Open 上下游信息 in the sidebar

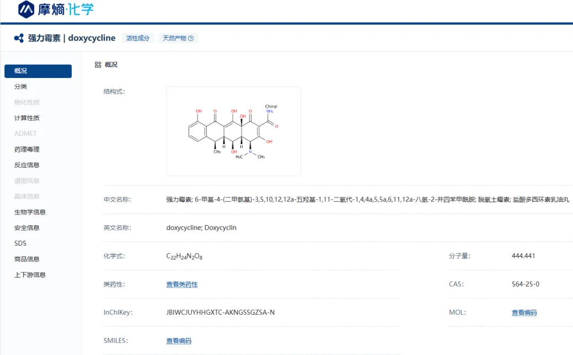(x=30, y=275)
